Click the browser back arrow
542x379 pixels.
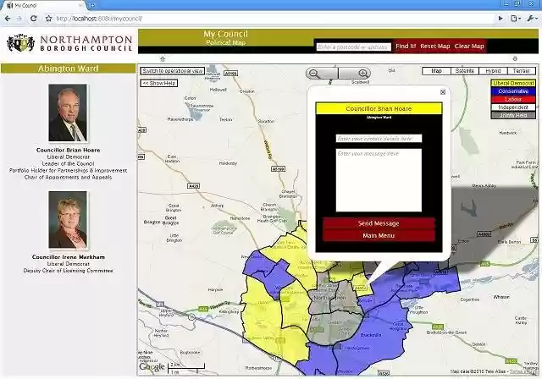pyautogui.click(x=8, y=19)
